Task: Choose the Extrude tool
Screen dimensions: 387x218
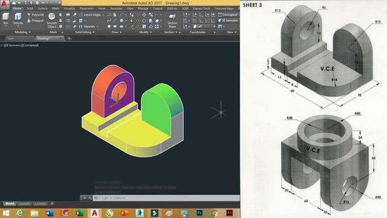Action: pos(18,19)
